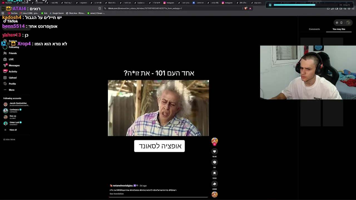Viewport: 356px width, 200px height.
Task: Click the phone icon beside the profile avatar
Action: tap(341, 23)
